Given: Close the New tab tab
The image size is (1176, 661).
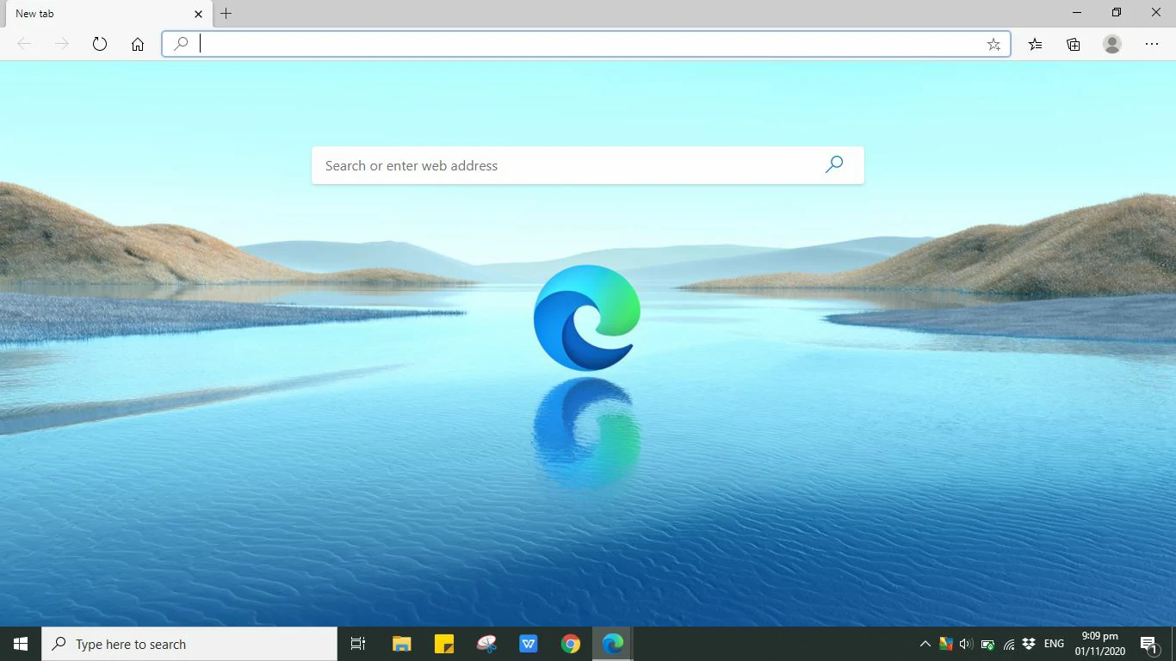Looking at the screenshot, I should (x=198, y=14).
